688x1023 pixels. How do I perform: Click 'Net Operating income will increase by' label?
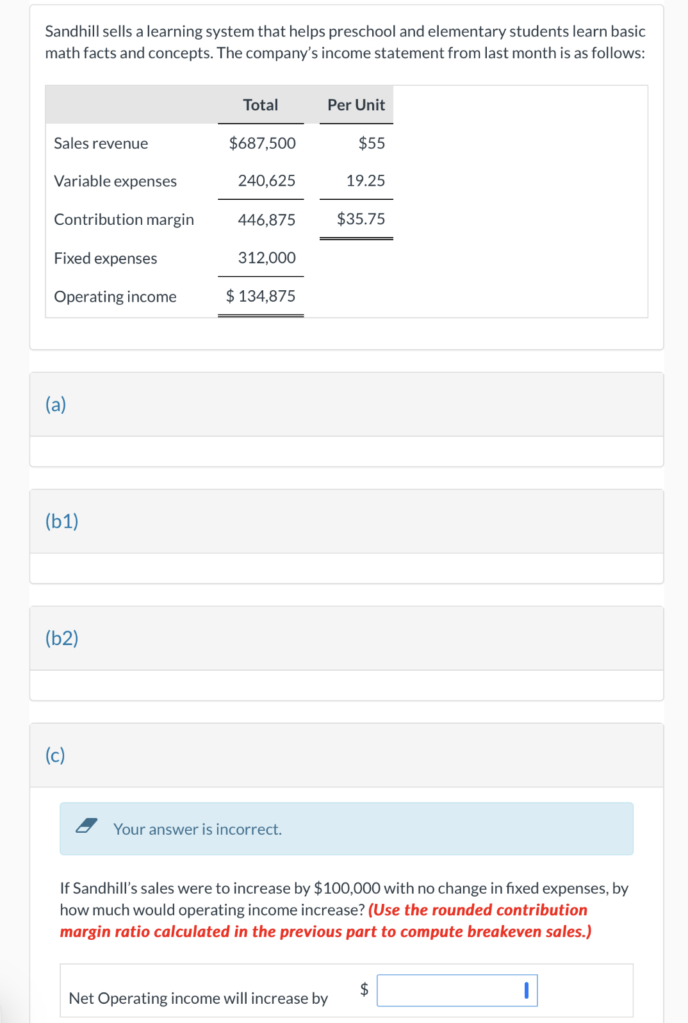click(x=198, y=998)
